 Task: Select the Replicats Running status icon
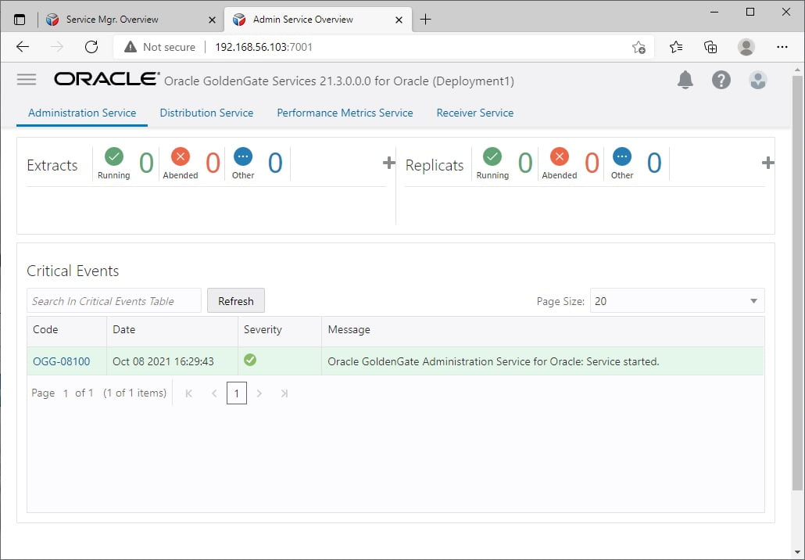[492, 156]
